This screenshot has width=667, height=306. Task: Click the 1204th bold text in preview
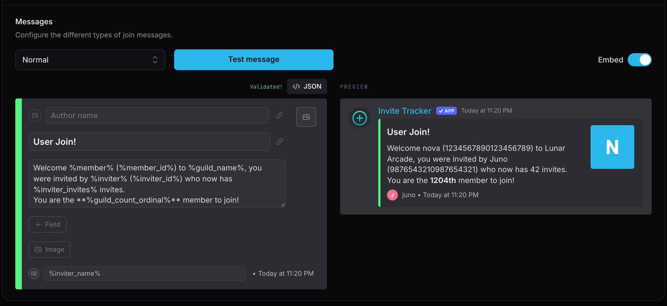[443, 180]
